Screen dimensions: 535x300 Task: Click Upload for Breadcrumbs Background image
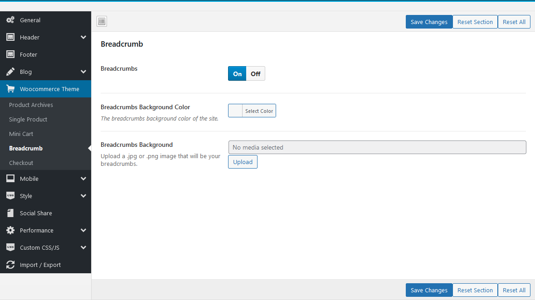243,162
